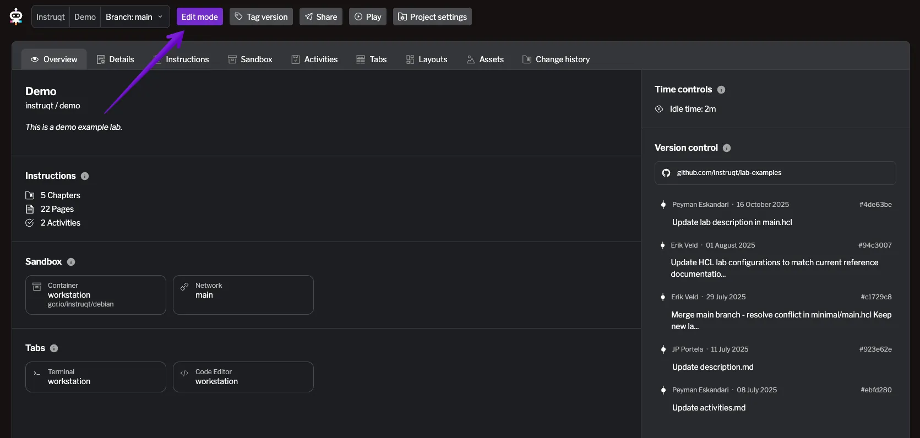Select the Layouts tab
This screenshot has width=920, height=438.
click(427, 59)
